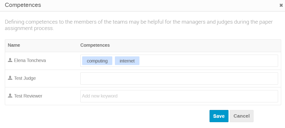285x128 pixels.
Task: Close the Competences dialog with the X
Action: pyautogui.click(x=281, y=5)
